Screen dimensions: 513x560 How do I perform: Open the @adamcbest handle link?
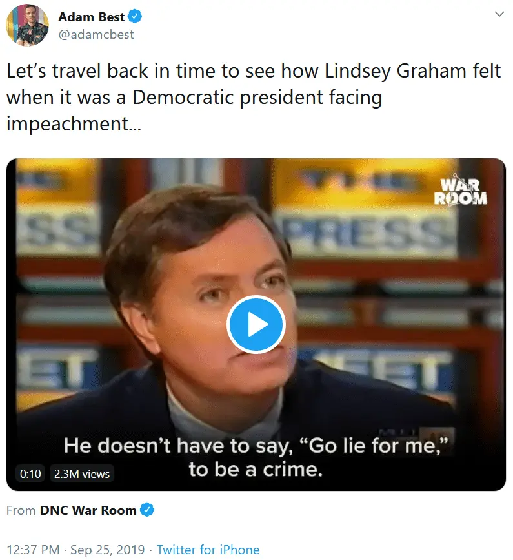(96, 35)
